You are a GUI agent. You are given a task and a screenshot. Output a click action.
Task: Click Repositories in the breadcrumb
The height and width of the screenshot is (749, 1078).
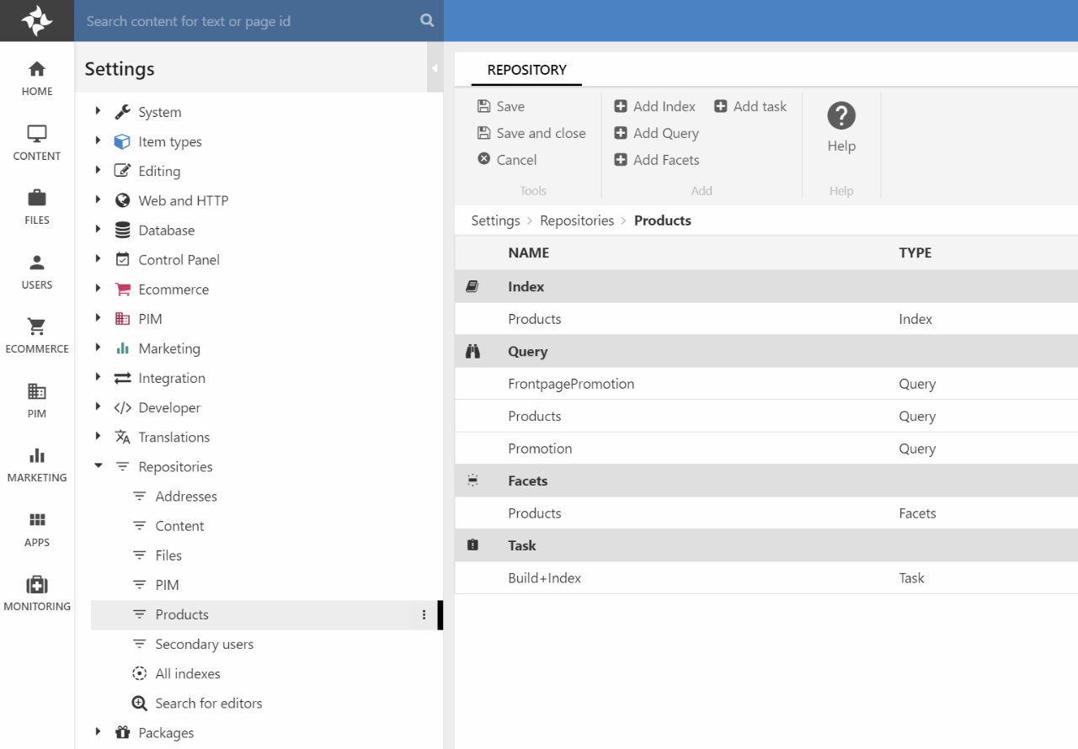577,220
